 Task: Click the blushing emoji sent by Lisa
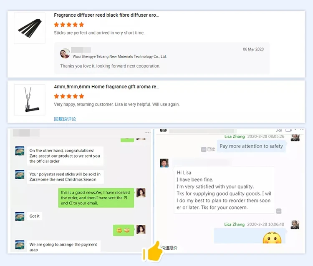(272, 238)
